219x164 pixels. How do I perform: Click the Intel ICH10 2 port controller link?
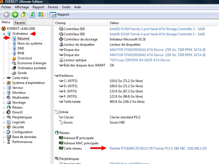click(x=157, y=29)
